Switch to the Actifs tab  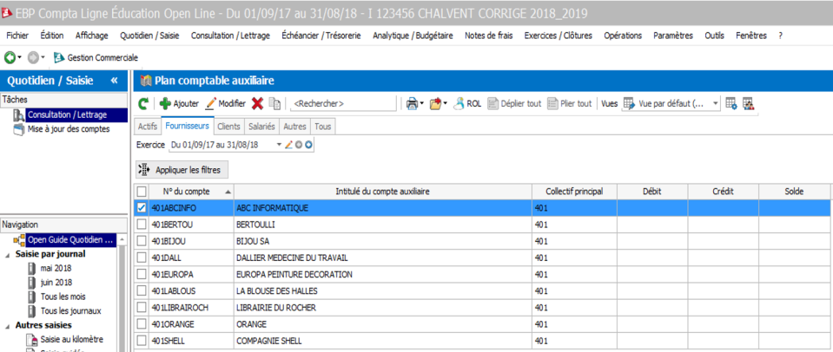[148, 127]
